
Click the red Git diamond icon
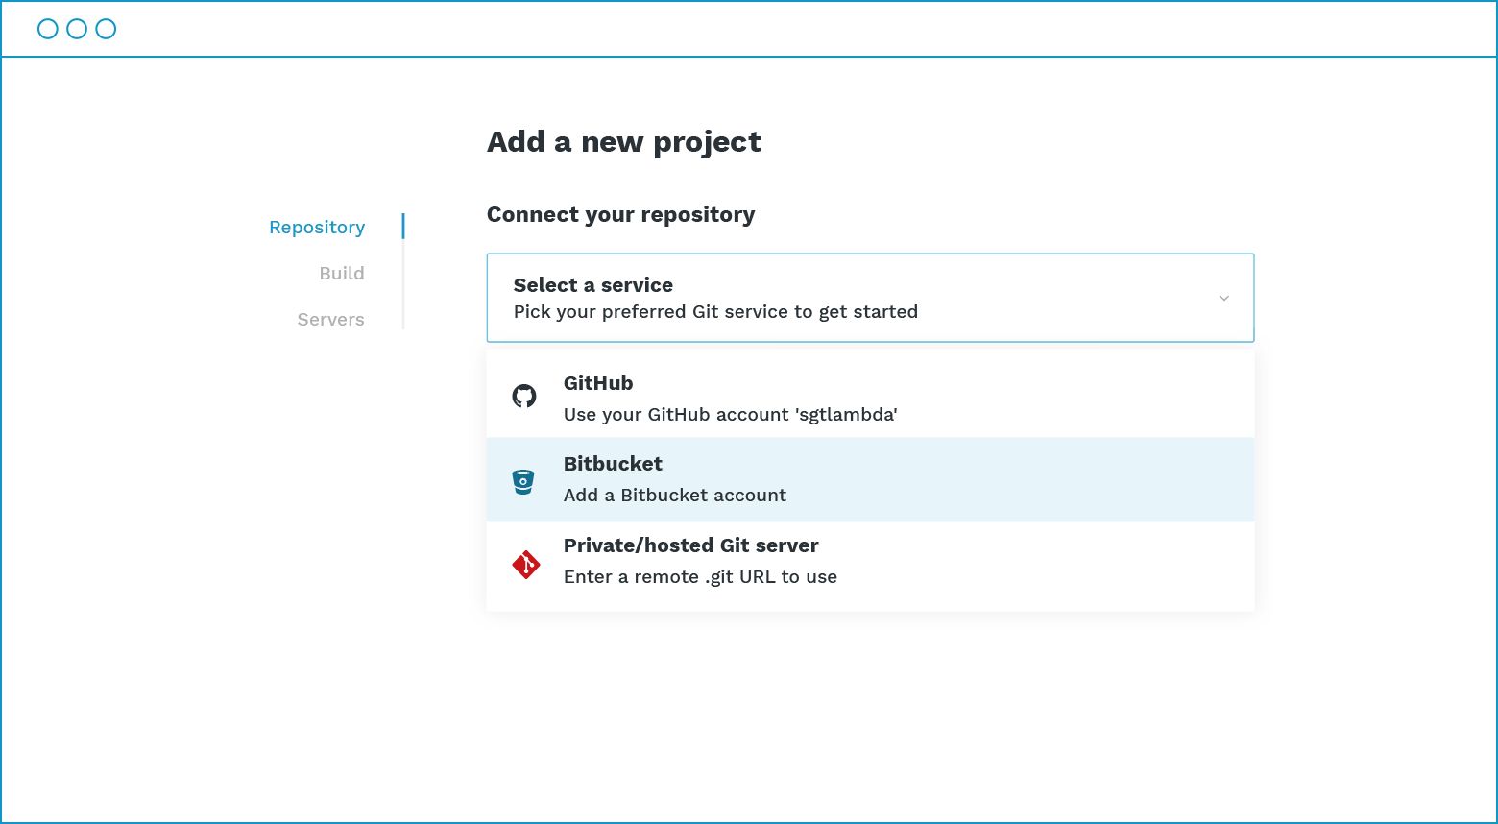(x=525, y=565)
